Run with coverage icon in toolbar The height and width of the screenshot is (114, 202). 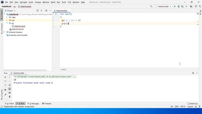tap(182, 6)
